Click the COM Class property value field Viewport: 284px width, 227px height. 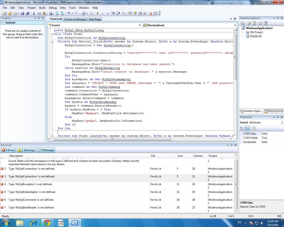(x=272, y=134)
